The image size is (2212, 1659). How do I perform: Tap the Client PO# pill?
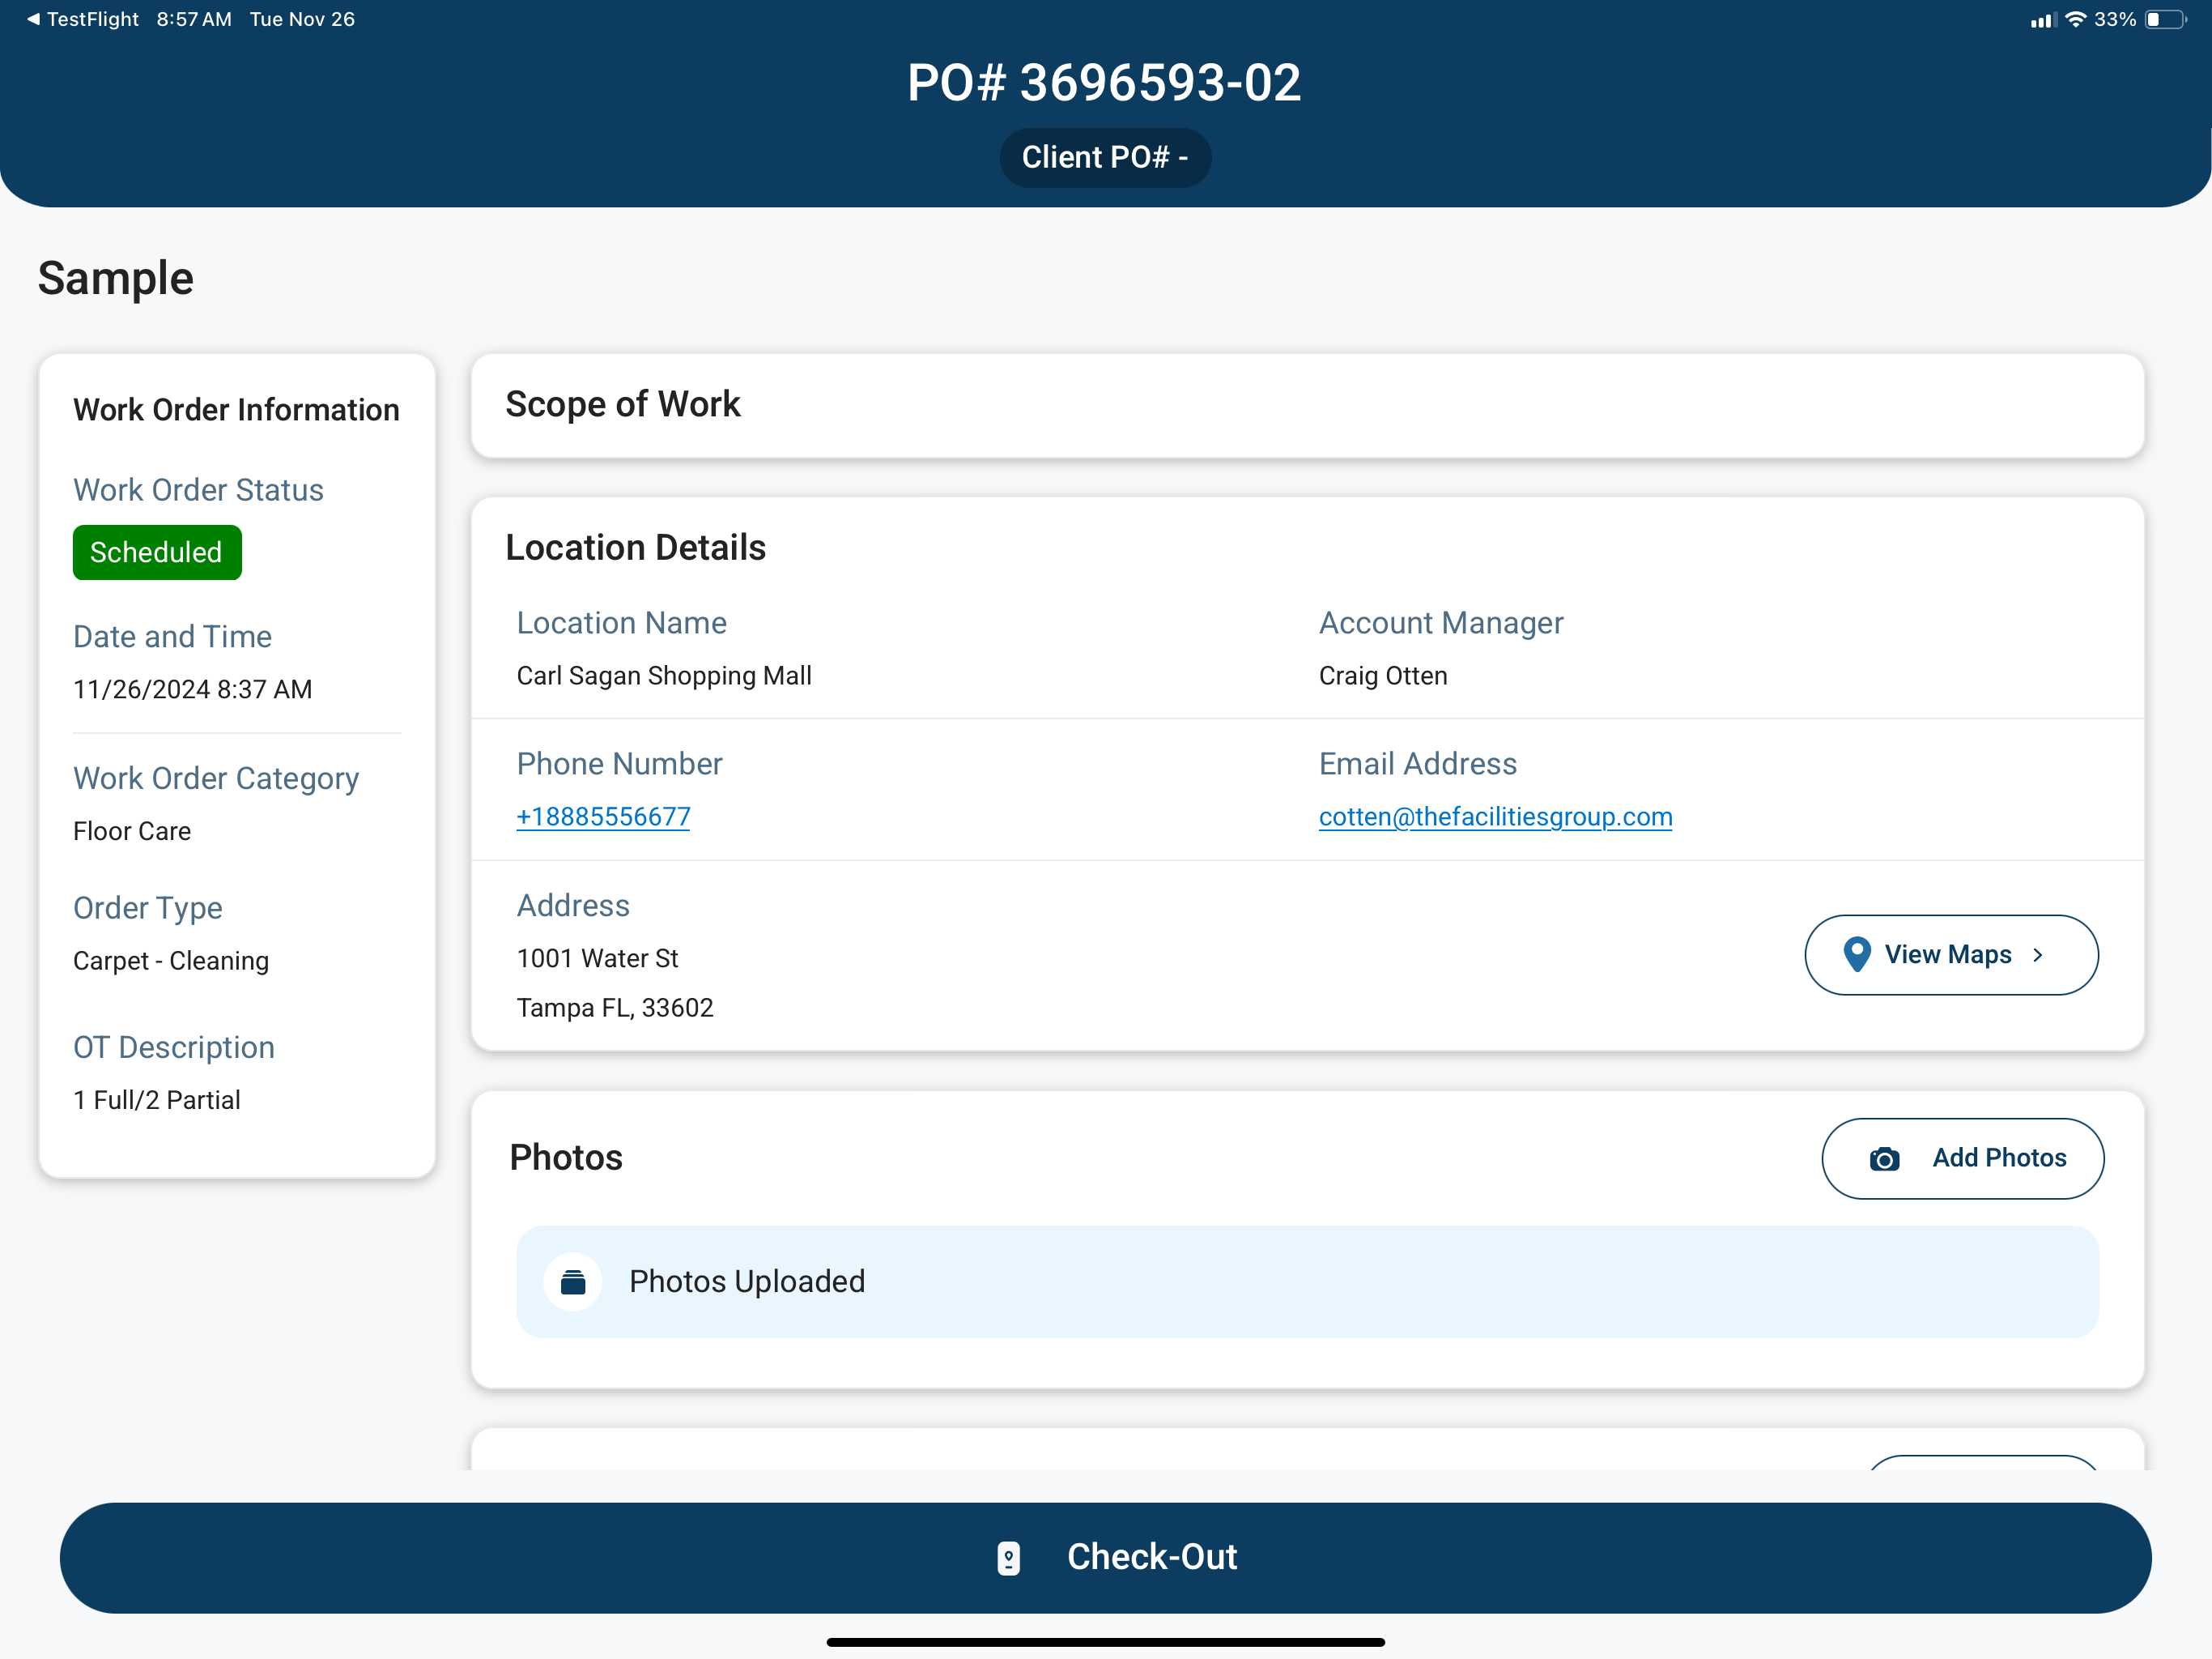[1105, 157]
